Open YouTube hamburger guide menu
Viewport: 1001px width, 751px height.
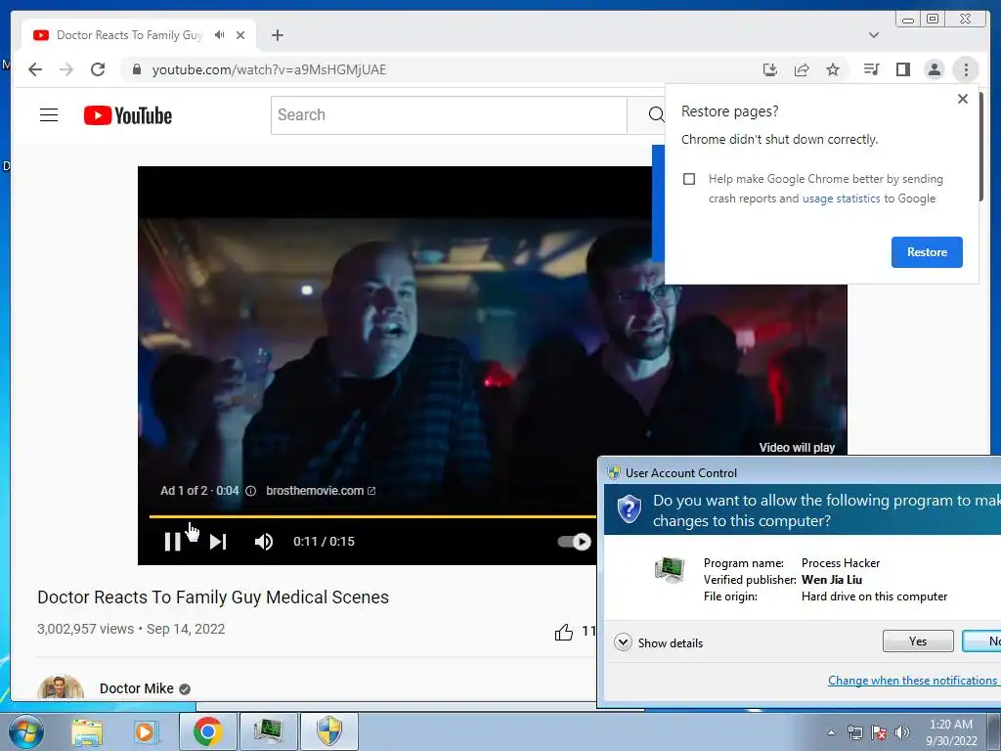coord(49,115)
